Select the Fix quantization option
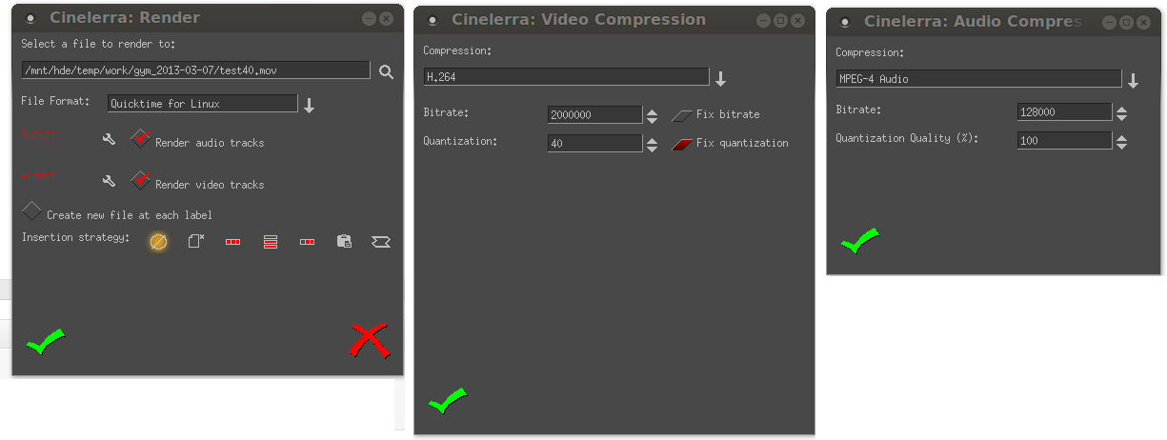 tap(682, 144)
